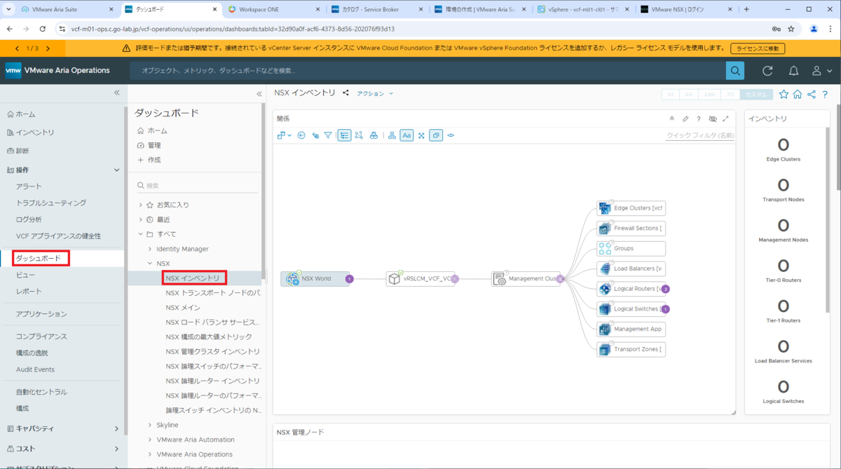Select the vRSLCM_VCF_VC node
841x469 pixels.
420,279
